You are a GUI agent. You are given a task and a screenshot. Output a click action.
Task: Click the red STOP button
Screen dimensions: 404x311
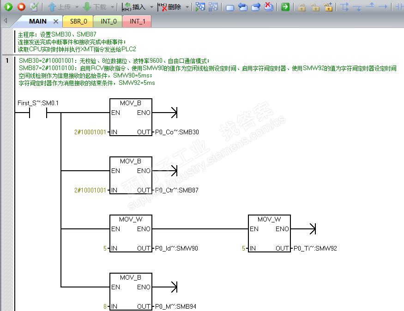(21, 7)
